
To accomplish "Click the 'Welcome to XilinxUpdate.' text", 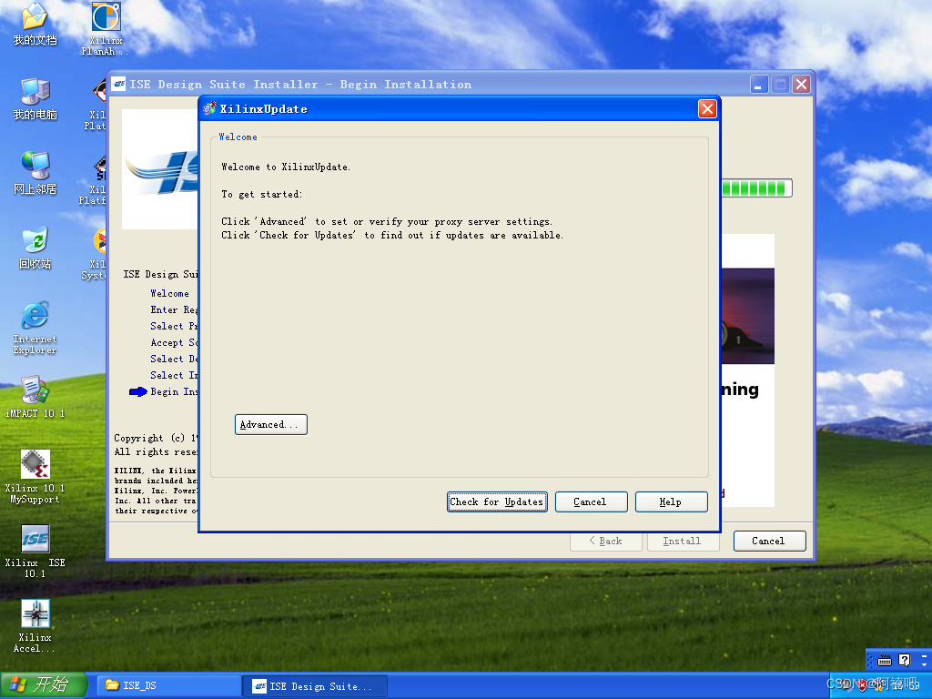I will point(286,167).
